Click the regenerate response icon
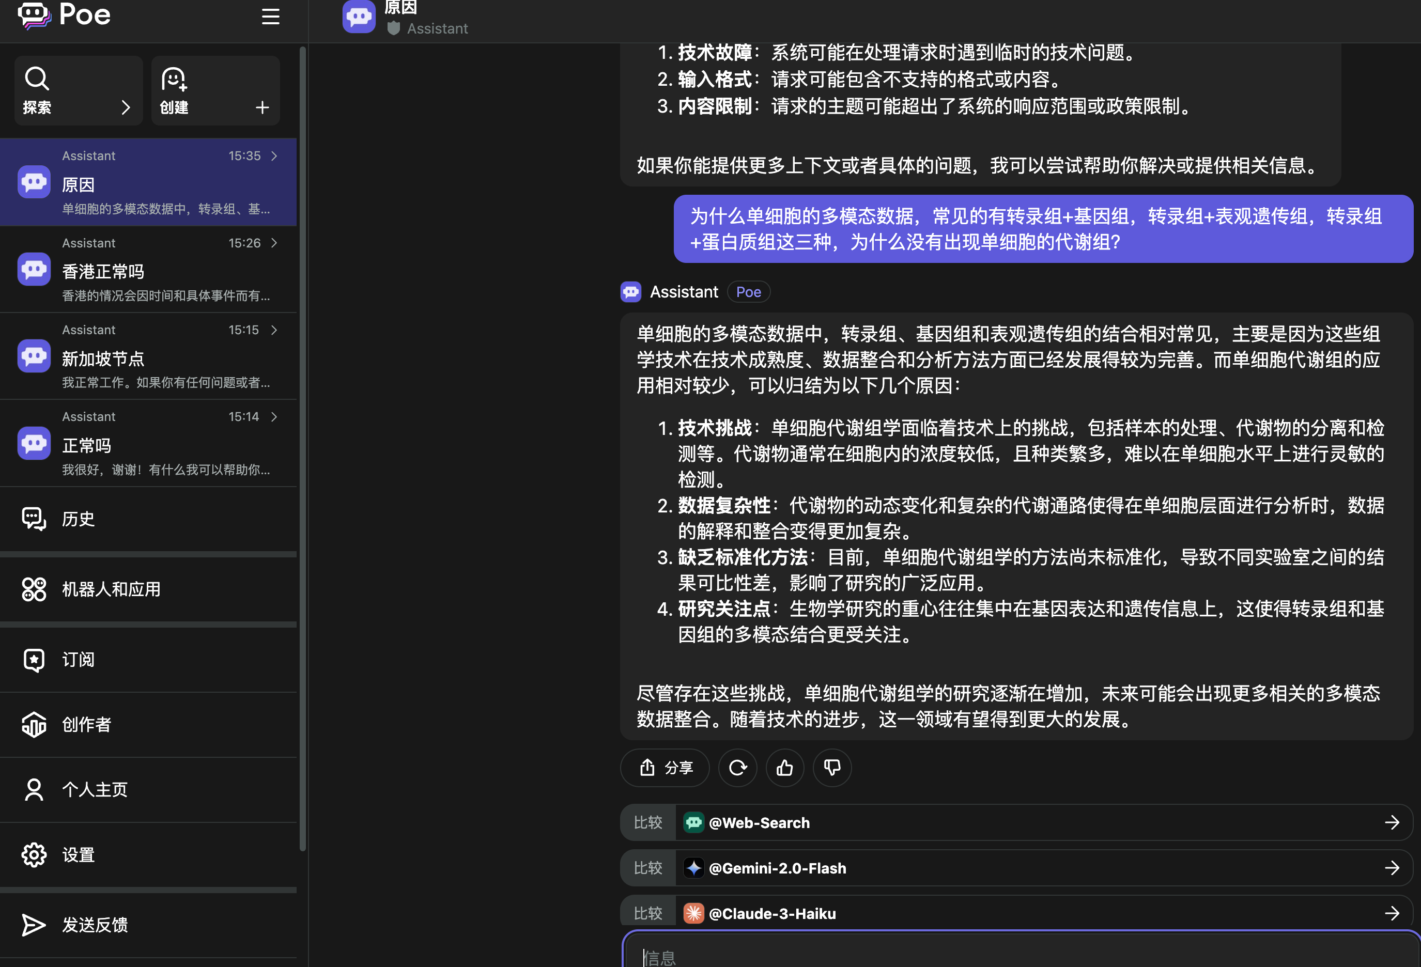The height and width of the screenshot is (967, 1421). click(x=737, y=768)
